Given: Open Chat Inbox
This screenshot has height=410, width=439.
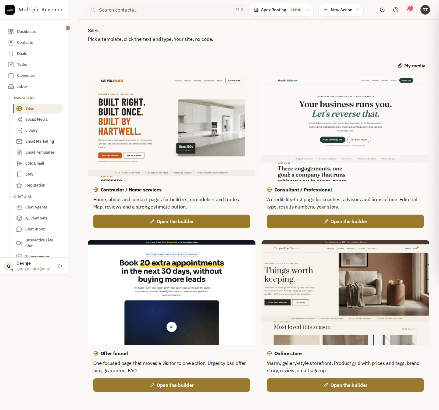Looking at the screenshot, I should [38, 229].
